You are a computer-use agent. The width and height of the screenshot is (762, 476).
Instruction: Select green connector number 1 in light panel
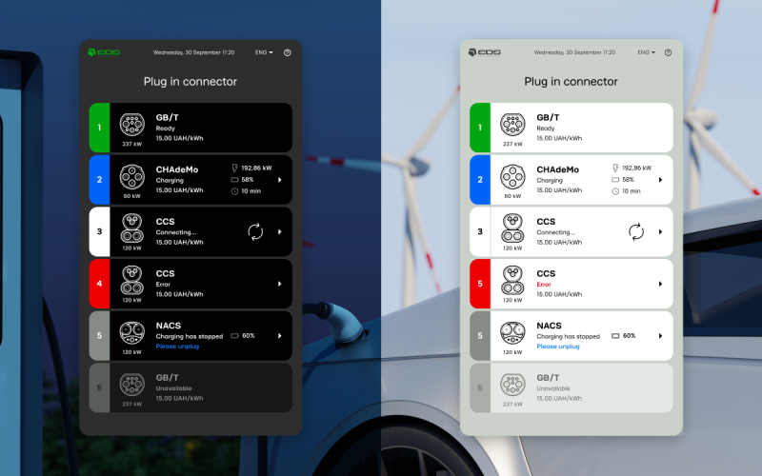click(480, 128)
